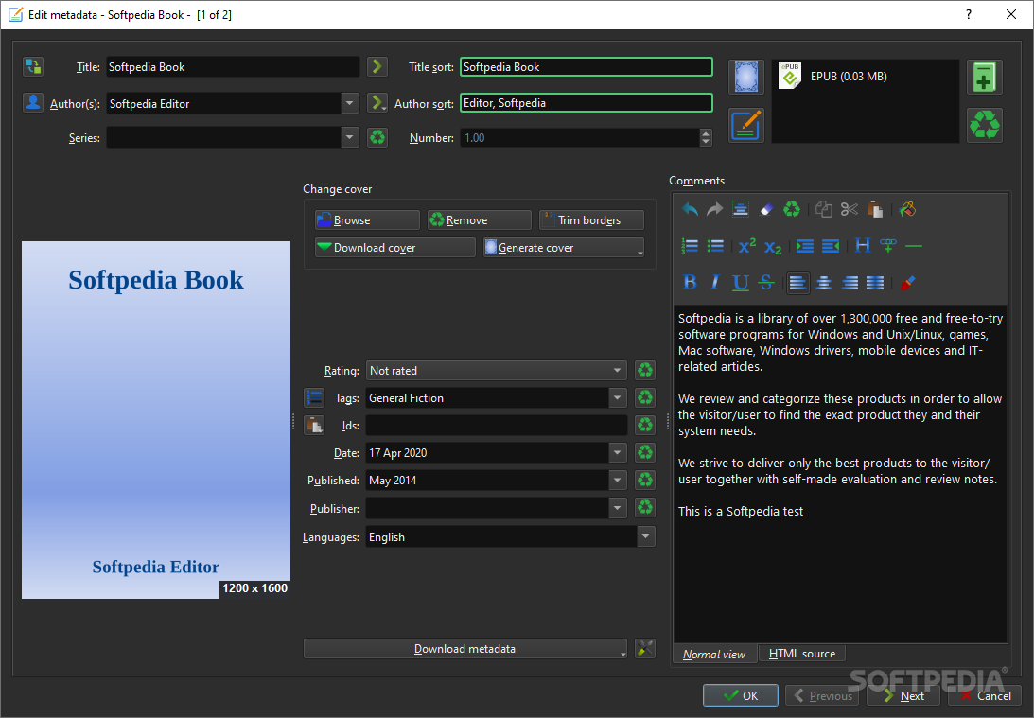Open the manage authors icon beside Author(s)
Viewport: 1034px width, 718px height.
[x=33, y=103]
